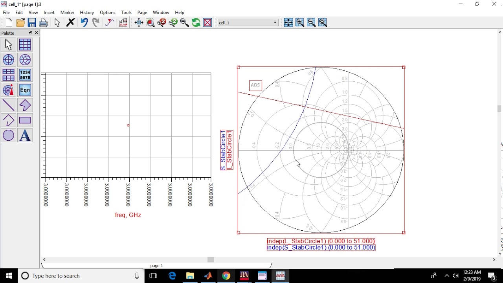This screenshot has height=283, width=503.
Task: Select the Zoom to area icon
Action: [150, 23]
